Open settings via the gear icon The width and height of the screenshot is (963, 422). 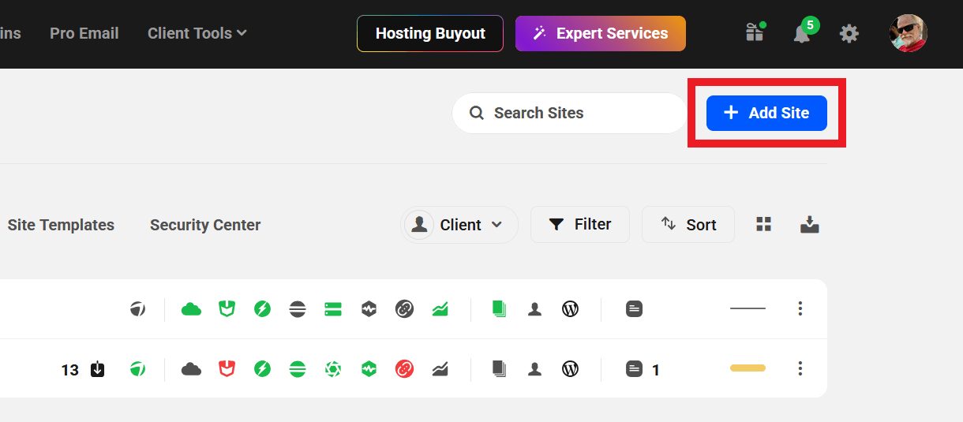pyautogui.click(x=849, y=33)
